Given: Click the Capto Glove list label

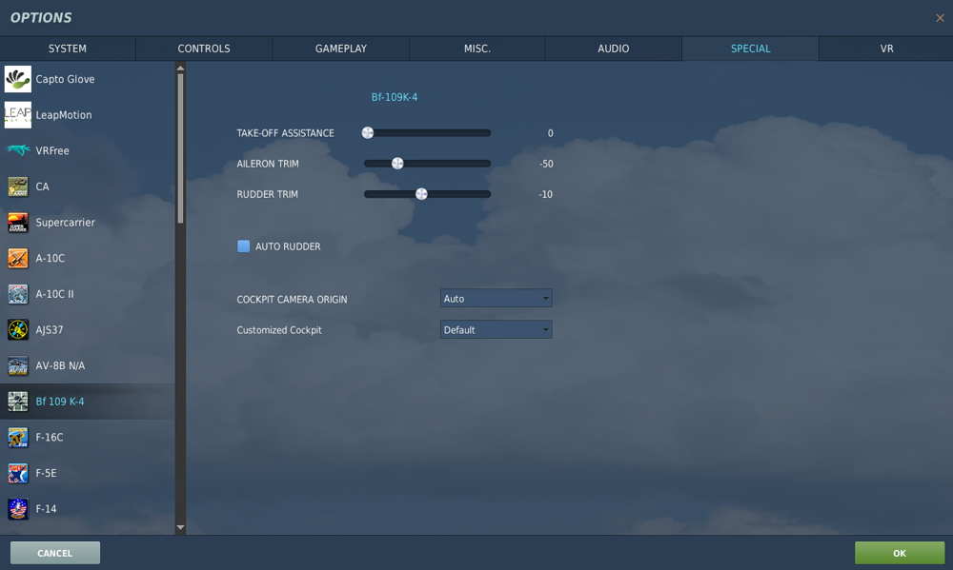Looking at the screenshot, I should pyautogui.click(x=65, y=79).
